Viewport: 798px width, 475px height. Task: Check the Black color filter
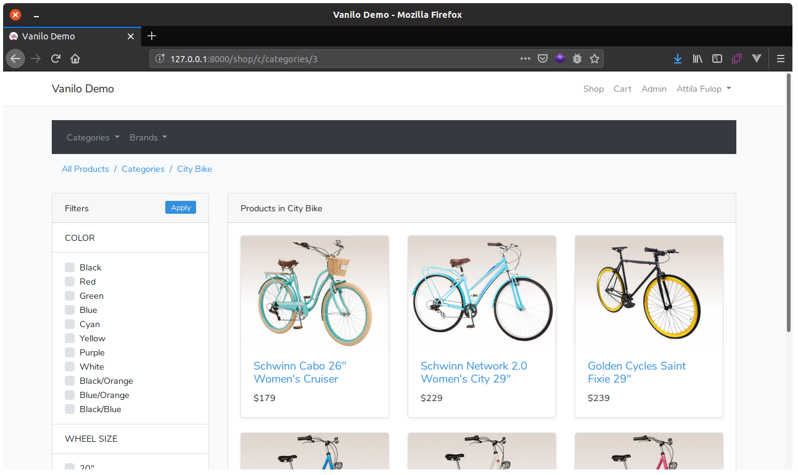click(x=70, y=267)
